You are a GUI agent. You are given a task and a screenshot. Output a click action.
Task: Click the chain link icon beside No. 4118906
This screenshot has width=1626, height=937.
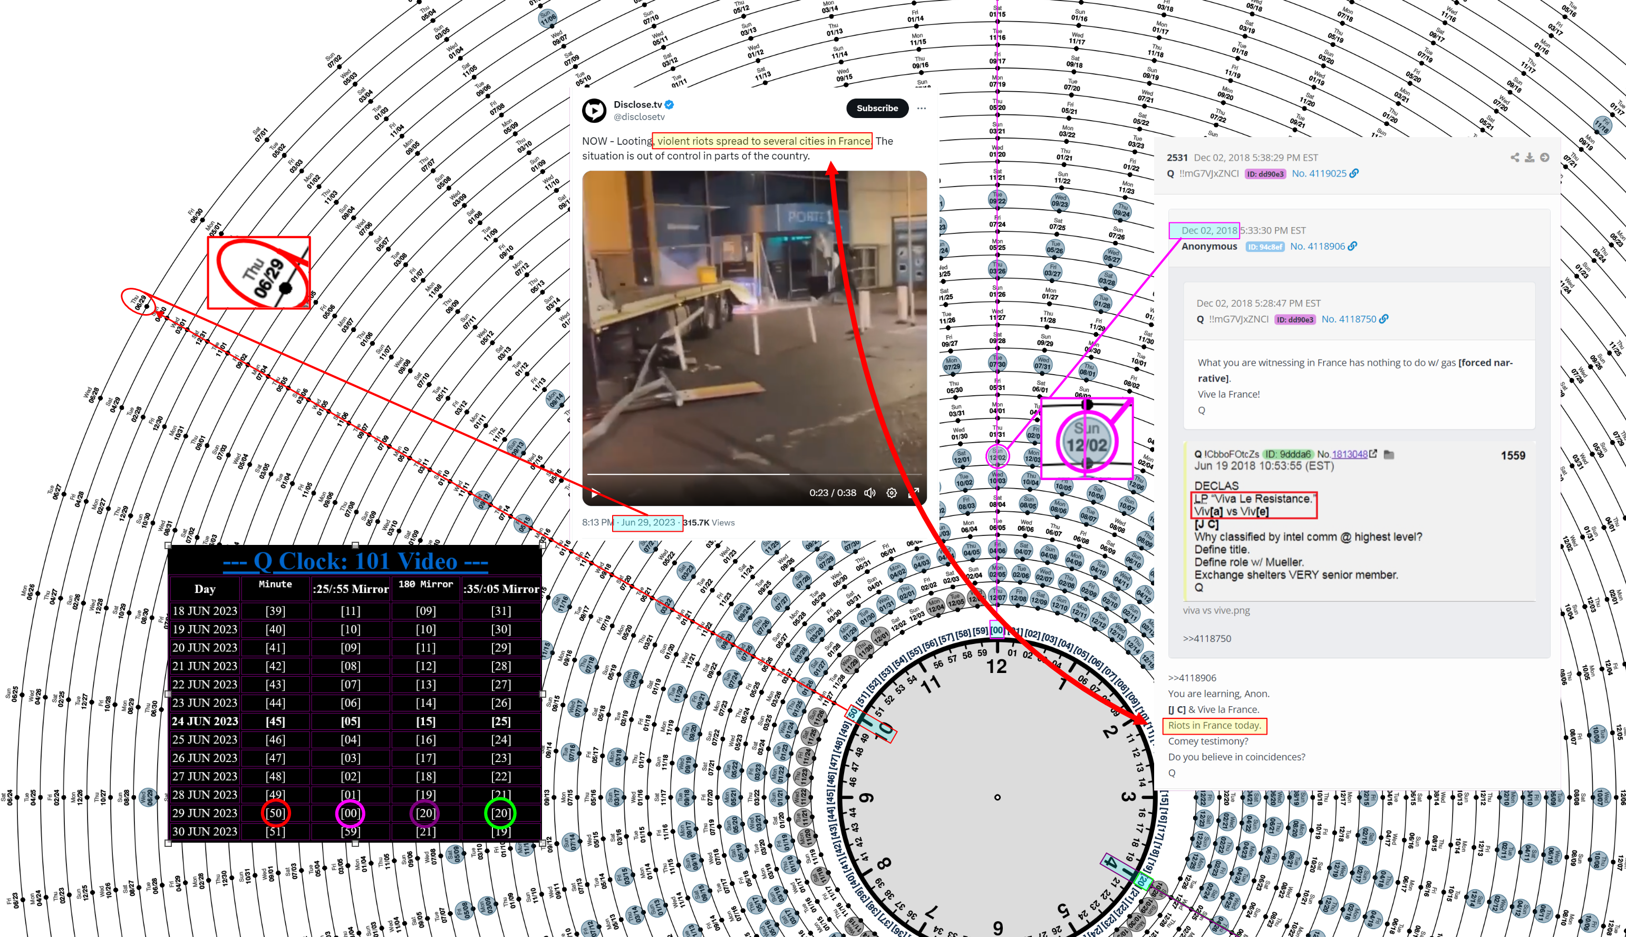tap(1352, 246)
